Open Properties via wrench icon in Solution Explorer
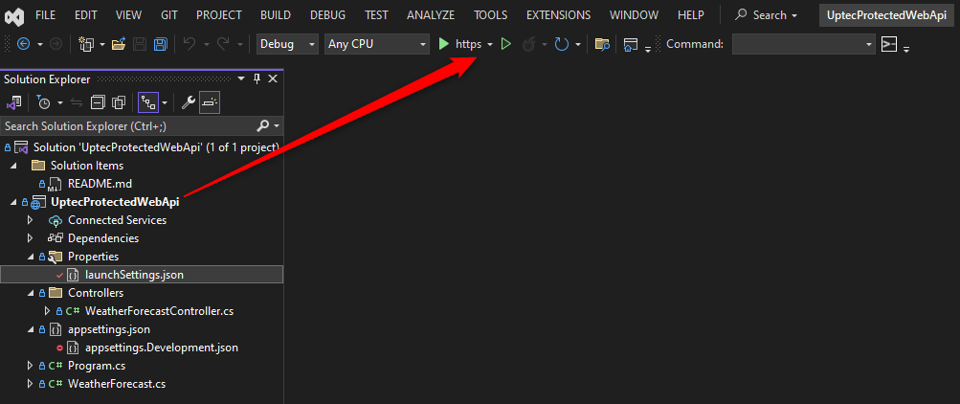 (x=189, y=102)
